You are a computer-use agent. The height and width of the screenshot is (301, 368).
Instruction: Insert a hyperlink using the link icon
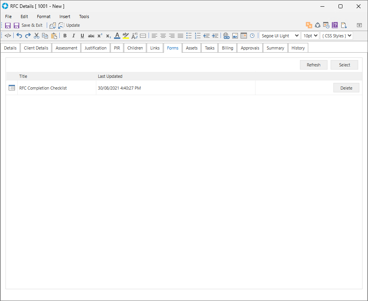point(226,36)
